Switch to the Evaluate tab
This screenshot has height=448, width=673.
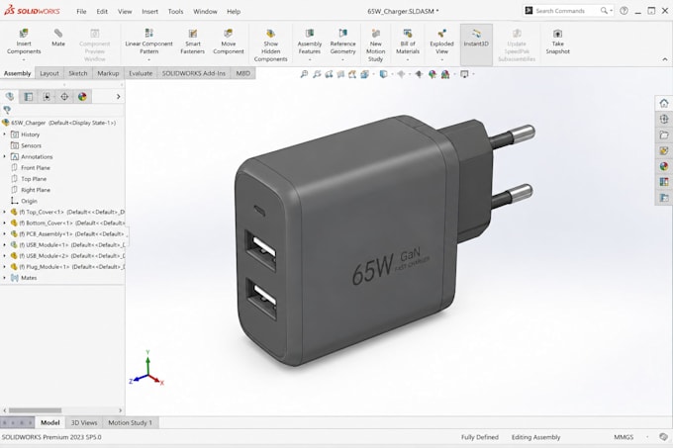[141, 73]
